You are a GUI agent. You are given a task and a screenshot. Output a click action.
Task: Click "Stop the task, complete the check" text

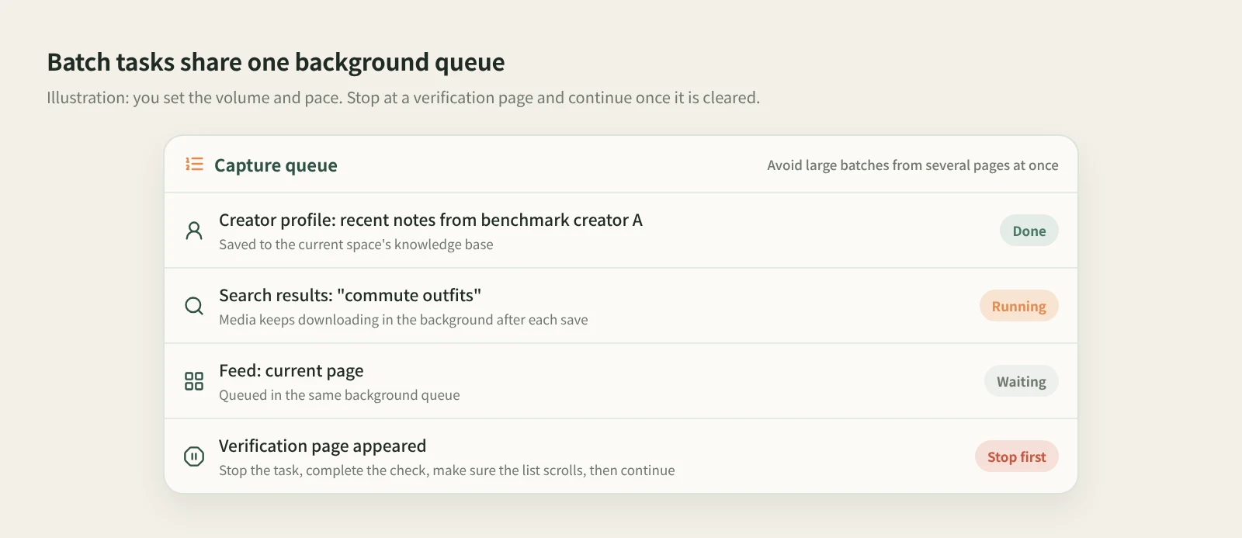pos(323,470)
